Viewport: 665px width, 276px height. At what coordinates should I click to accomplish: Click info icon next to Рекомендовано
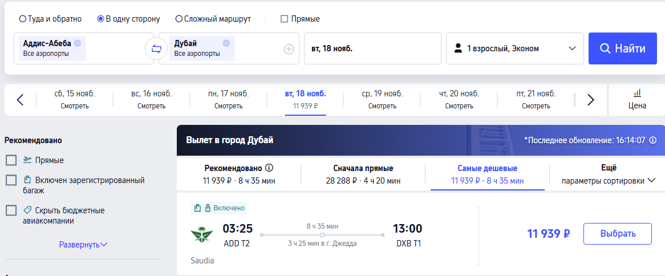(x=269, y=168)
